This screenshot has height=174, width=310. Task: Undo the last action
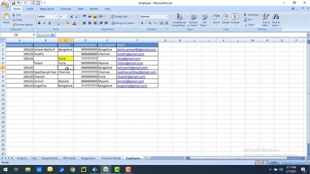pyautogui.click(x=18, y=3)
